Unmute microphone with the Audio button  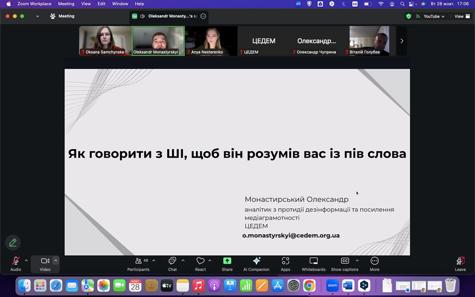[x=16, y=264]
